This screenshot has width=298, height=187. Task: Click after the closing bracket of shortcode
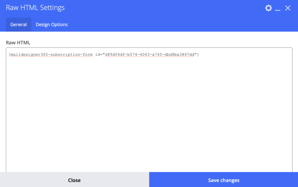pos(199,55)
